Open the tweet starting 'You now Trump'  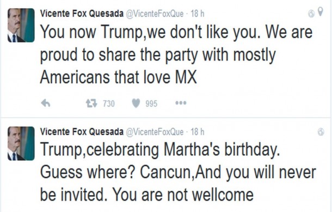coord(176,54)
